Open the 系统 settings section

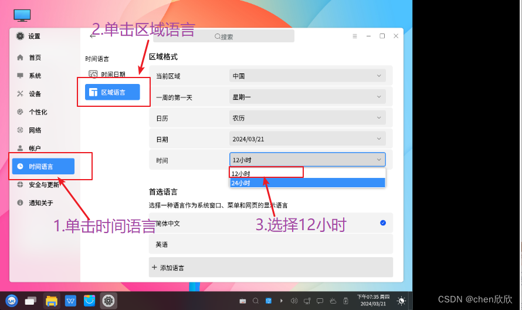point(35,76)
